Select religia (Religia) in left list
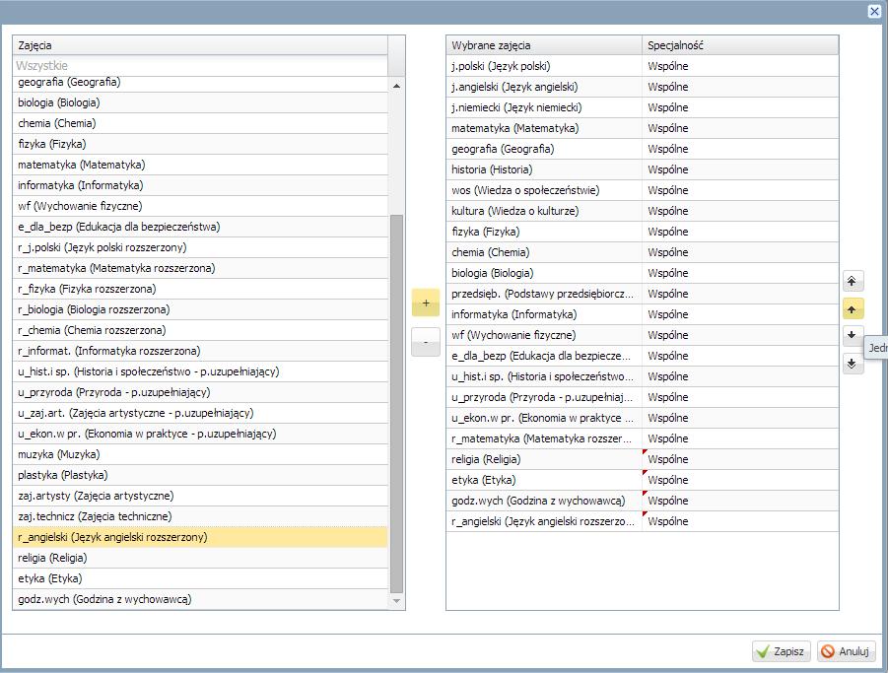This screenshot has width=888, height=673. coord(200,558)
